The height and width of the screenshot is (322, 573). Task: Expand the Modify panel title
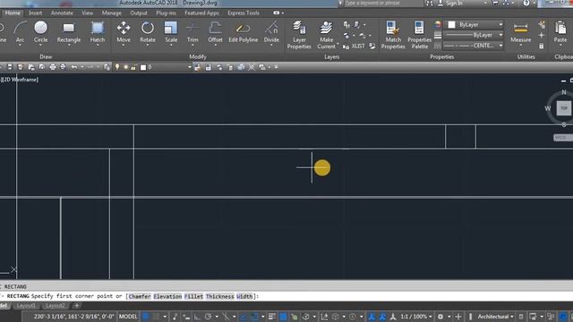pos(198,56)
